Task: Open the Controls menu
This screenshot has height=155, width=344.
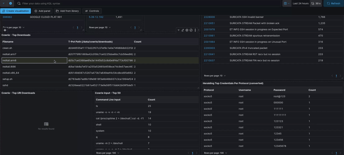Action: coord(92,11)
